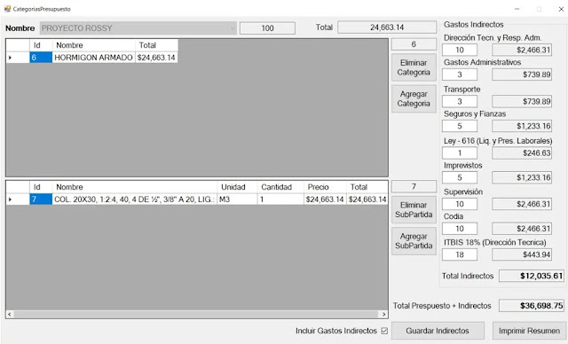Click the Eliminar SubPartida button
Viewport: 568px width, 344px height.
tap(414, 210)
